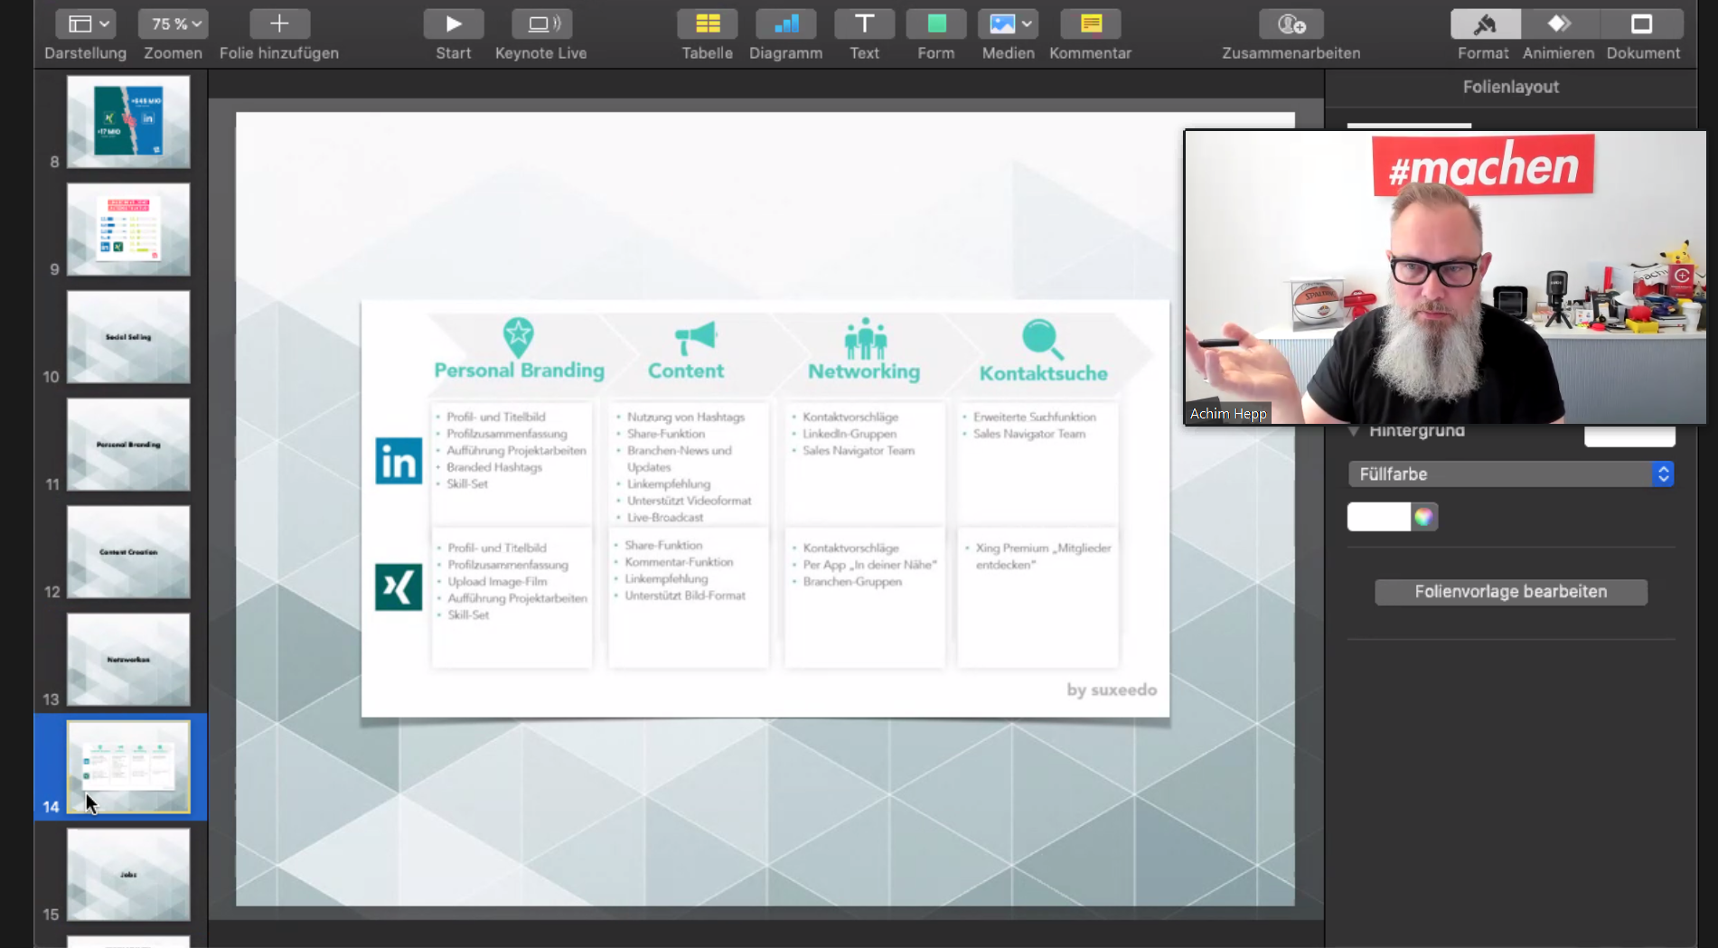Select the Kontaktsuche heading text
The width and height of the screenshot is (1718, 948).
coord(1043,373)
